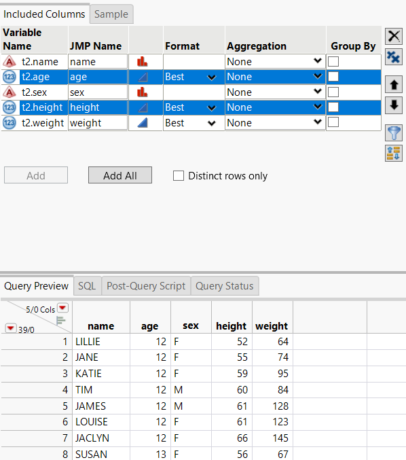
Task: Check Group By for t2.weight
Action: [333, 122]
